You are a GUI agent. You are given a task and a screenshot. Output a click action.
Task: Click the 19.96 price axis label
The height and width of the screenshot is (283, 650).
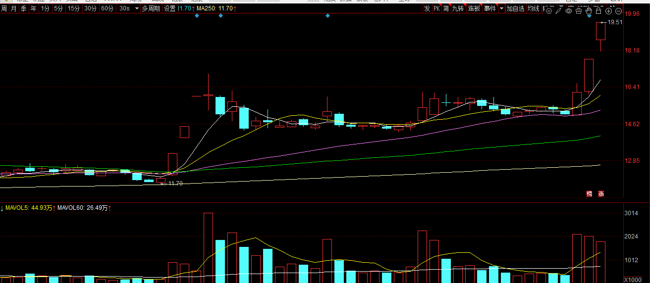coord(633,14)
